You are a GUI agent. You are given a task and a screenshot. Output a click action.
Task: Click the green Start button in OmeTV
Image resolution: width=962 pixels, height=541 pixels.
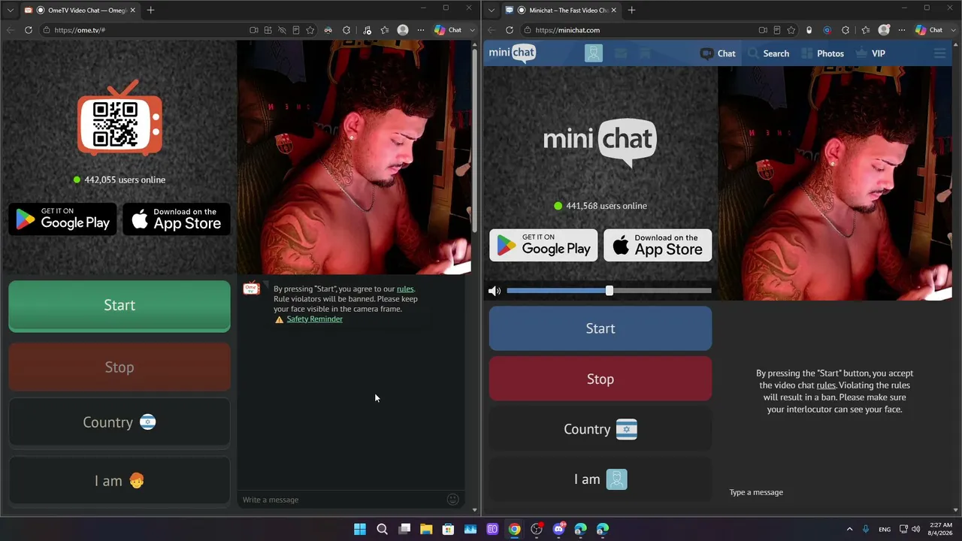pyautogui.click(x=119, y=305)
